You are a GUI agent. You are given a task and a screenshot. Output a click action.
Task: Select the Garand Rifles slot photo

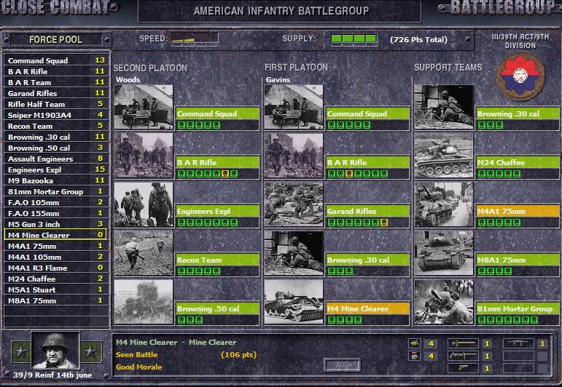pyautogui.click(x=294, y=204)
